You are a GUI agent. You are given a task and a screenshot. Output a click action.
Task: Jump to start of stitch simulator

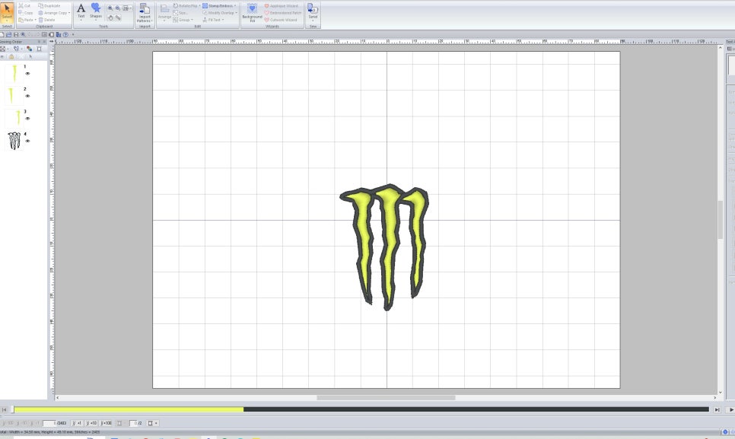tap(5, 409)
